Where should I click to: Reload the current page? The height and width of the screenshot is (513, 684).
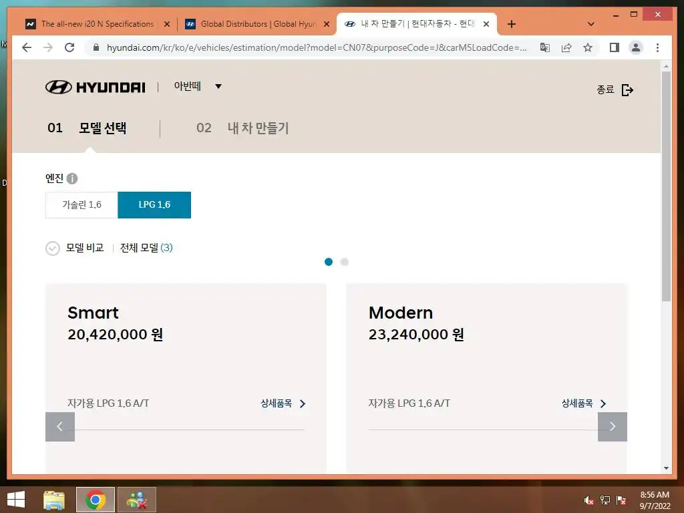click(69, 47)
